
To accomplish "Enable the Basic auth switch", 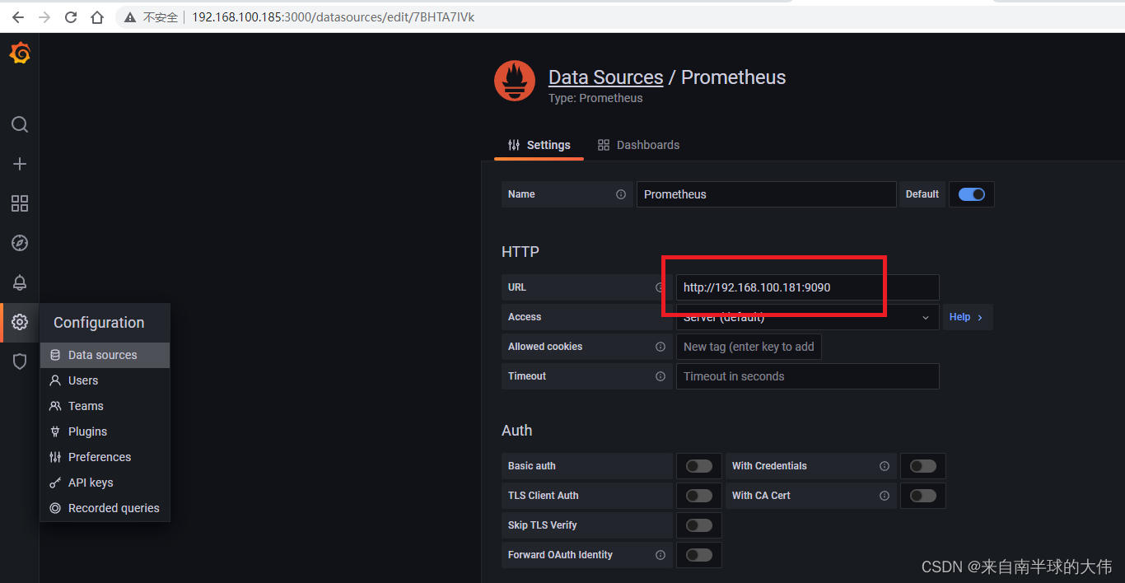I will click(x=699, y=466).
